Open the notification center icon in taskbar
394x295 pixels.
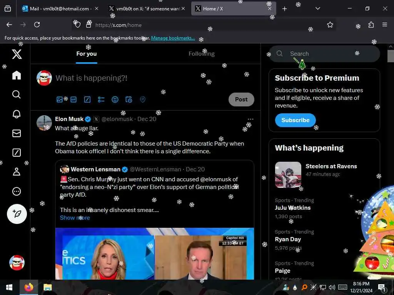(382, 287)
